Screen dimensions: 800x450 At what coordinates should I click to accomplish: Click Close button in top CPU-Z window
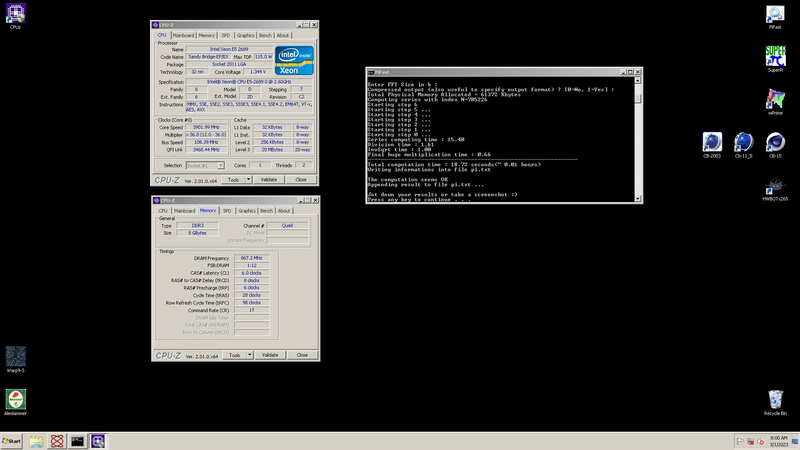301,180
